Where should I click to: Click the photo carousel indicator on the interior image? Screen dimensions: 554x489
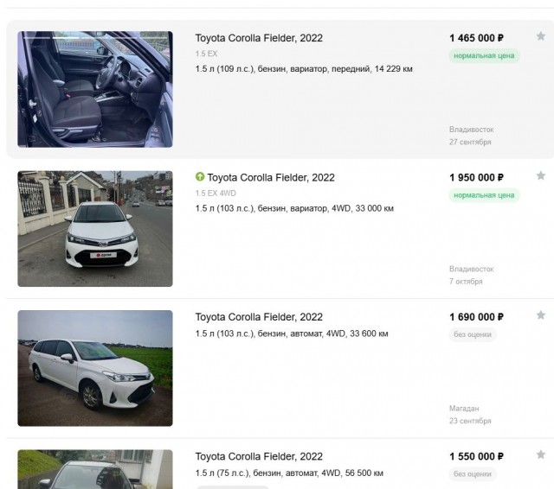pos(95,36)
